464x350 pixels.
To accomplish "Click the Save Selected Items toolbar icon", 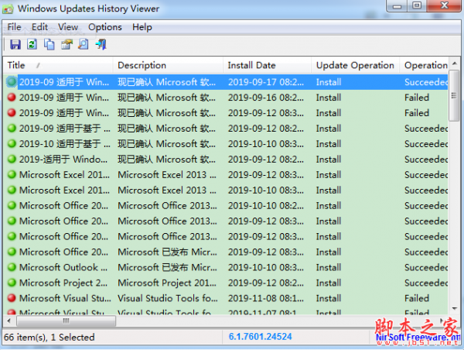I will click(15, 44).
